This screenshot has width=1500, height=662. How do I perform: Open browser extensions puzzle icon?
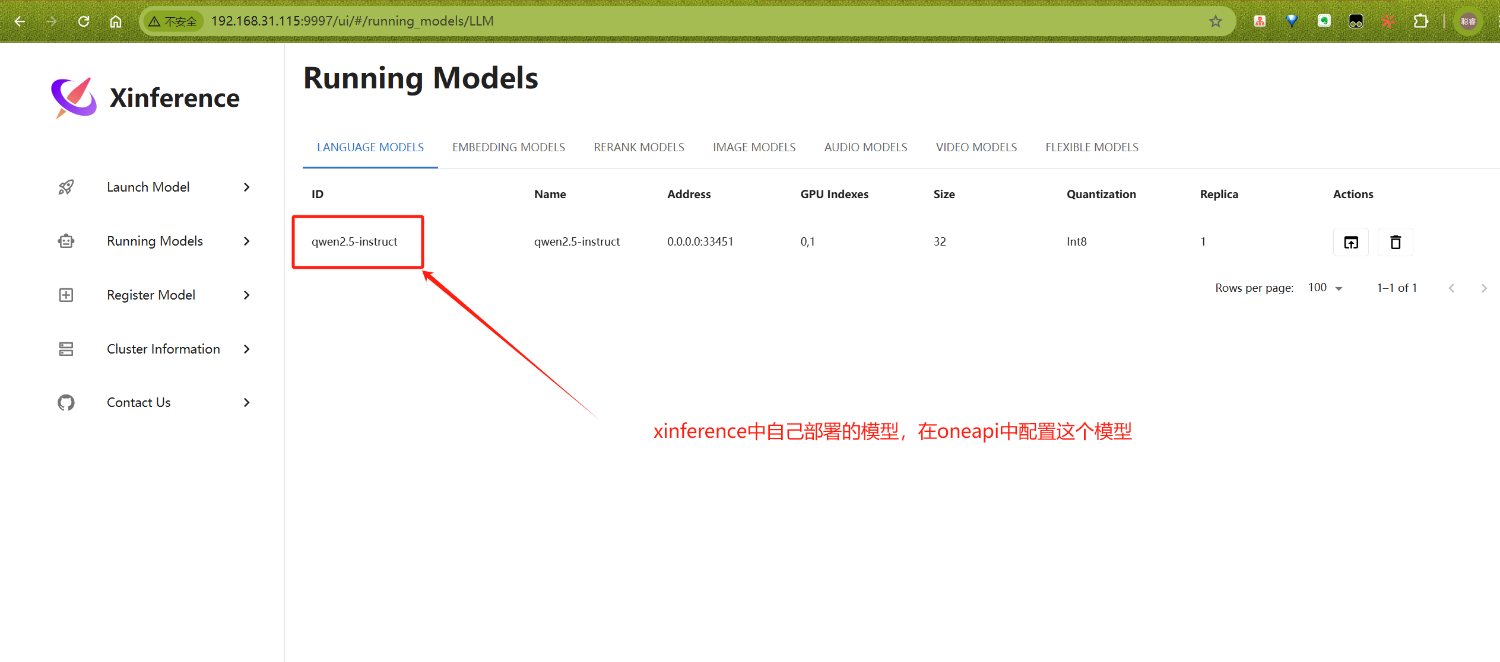point(1420,21)
